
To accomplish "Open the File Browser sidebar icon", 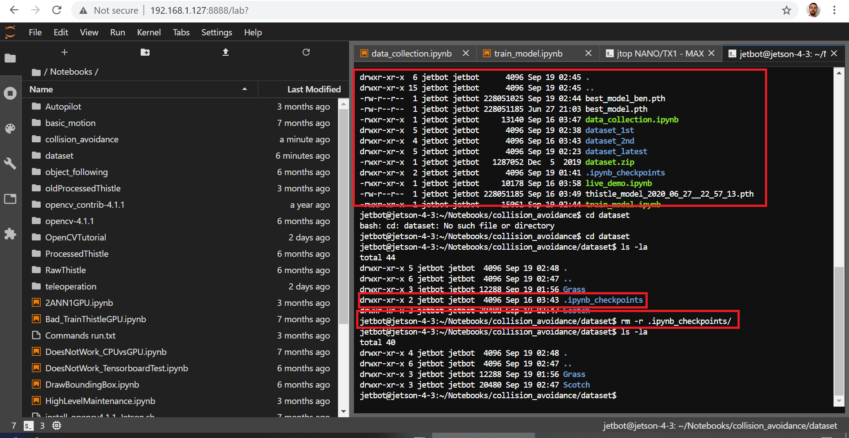I will [10, 58].
